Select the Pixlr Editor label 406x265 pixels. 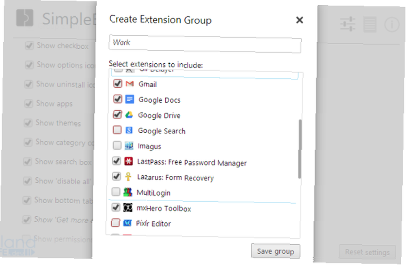[153, 224]
